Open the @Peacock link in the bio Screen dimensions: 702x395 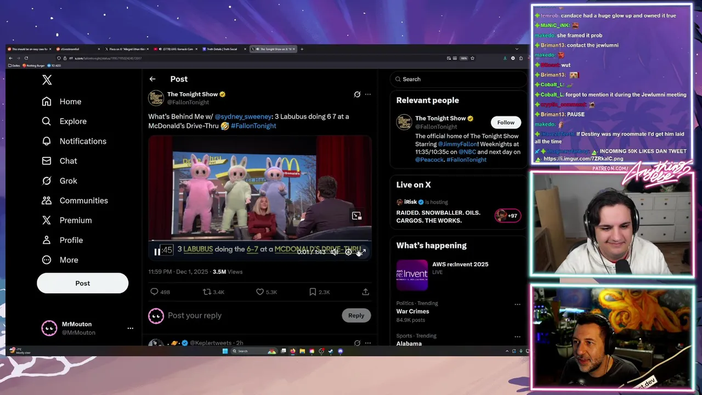[x=429, y=160]
